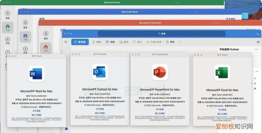
Task: Toggle the task pane icon at Outlook toolbar right
Action: pos(258,42)
